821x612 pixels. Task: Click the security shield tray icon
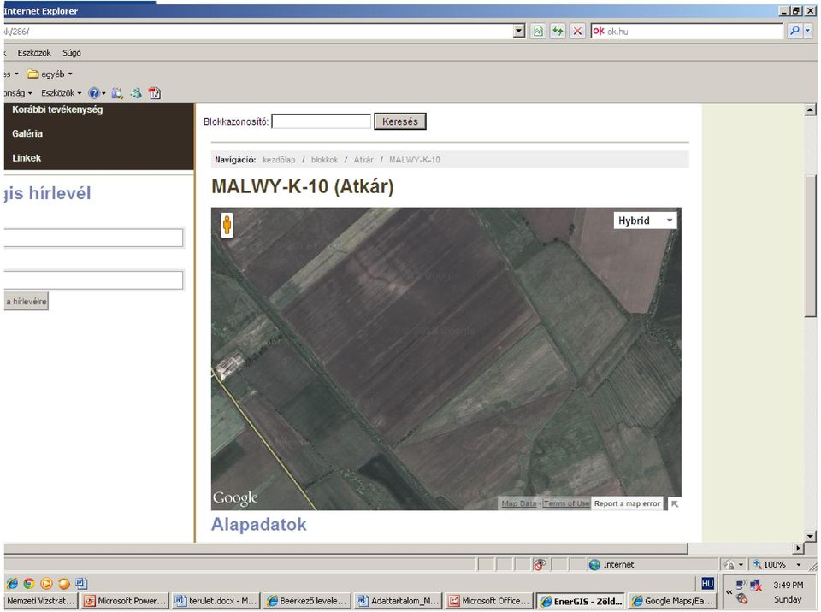point(741,598)
